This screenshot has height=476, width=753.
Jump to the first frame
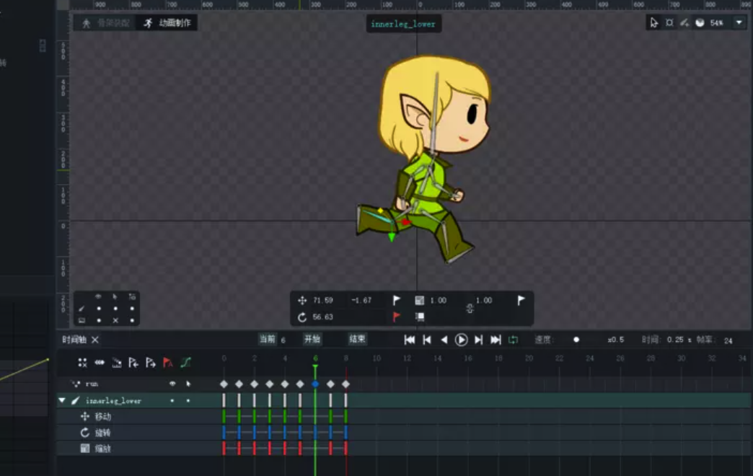[x=409, y=340]
